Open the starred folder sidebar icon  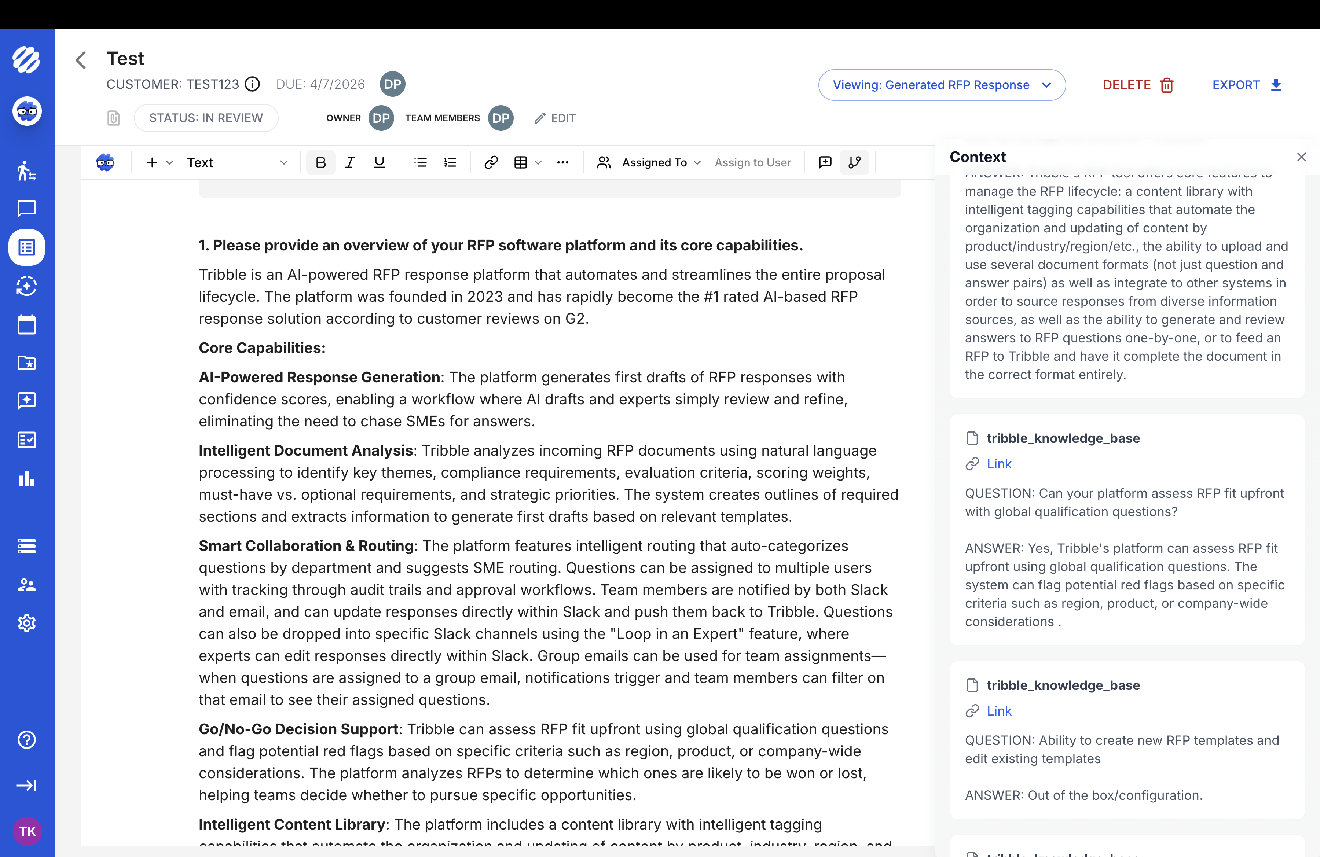27,363
